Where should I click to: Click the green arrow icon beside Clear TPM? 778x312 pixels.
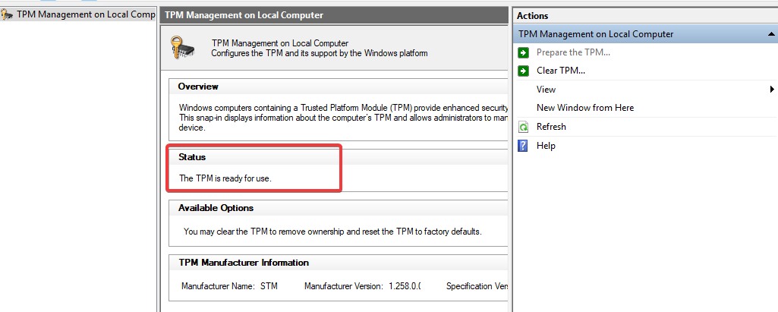tap(523, 71)
